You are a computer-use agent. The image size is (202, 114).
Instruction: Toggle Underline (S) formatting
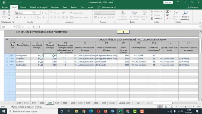pyautogui.click(x=24, y=17)
